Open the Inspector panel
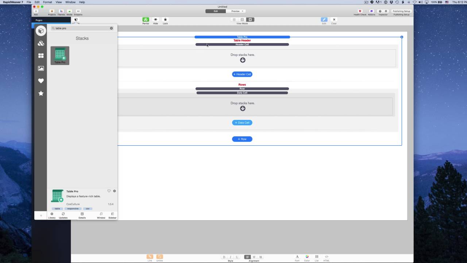 pyautogui.click(x=383, y=11)
